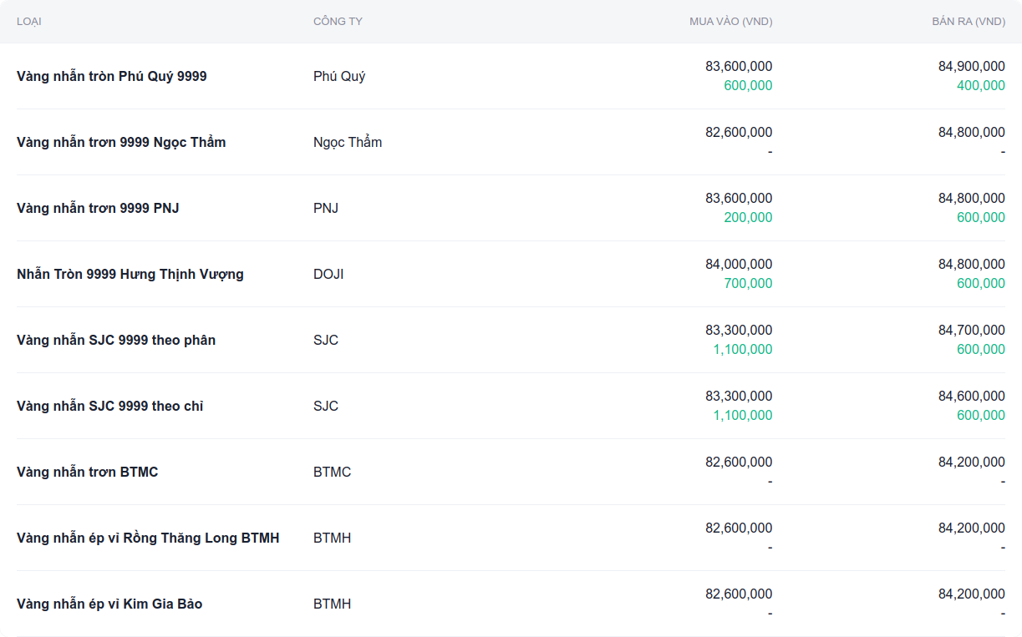1022x637 pixels.
Task: Click Vàng nhẫn SJC 9999 theo phân
Action: pyautogui.click(x=116, y=340)
